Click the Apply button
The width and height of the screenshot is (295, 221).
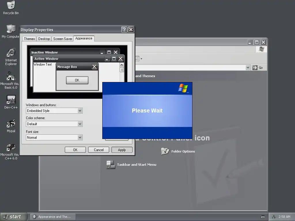(122, 150)
